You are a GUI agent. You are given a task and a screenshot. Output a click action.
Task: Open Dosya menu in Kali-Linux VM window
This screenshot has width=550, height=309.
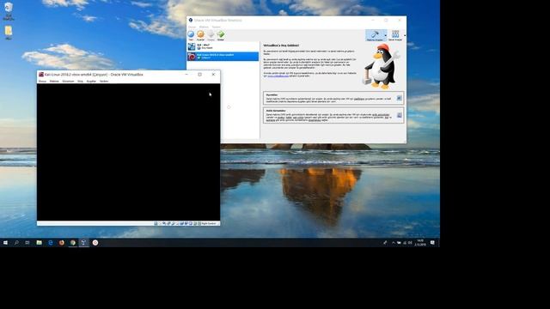coord(42,82)
